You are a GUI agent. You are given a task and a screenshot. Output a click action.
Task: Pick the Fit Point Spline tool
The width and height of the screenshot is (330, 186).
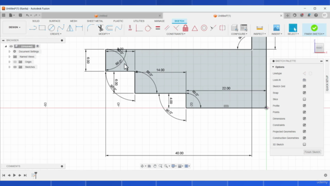coord(61,28)
